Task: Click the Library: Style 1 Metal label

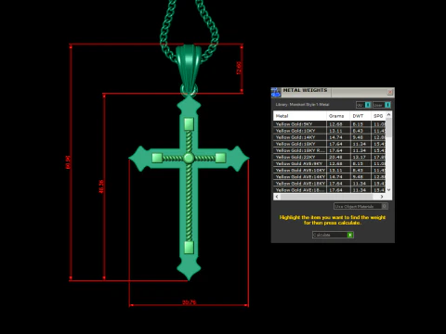Action: click(x=302, y=105)
